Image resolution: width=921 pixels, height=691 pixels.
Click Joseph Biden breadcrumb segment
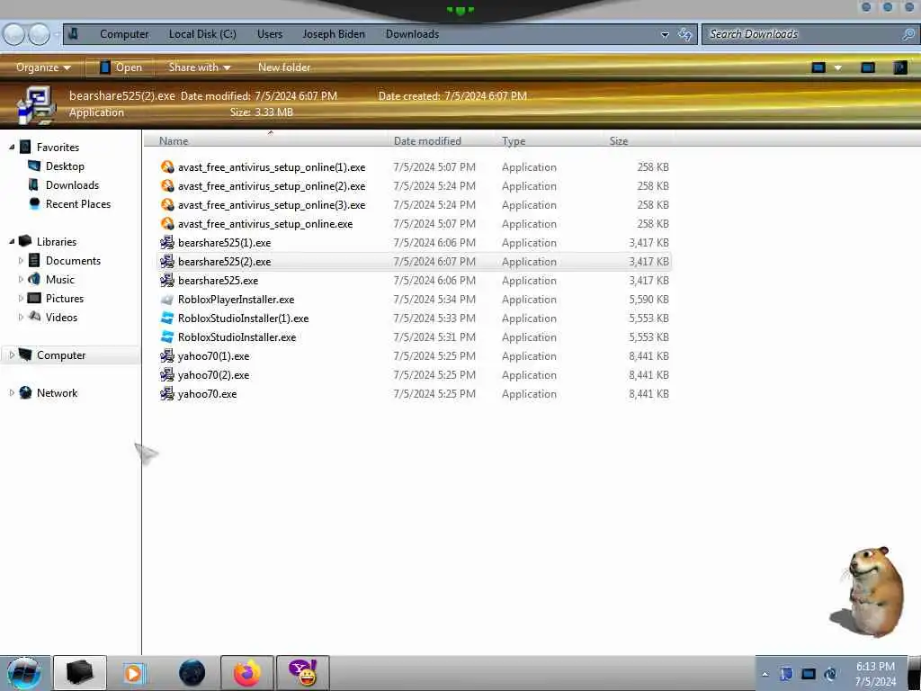click(x=334, y=34)
